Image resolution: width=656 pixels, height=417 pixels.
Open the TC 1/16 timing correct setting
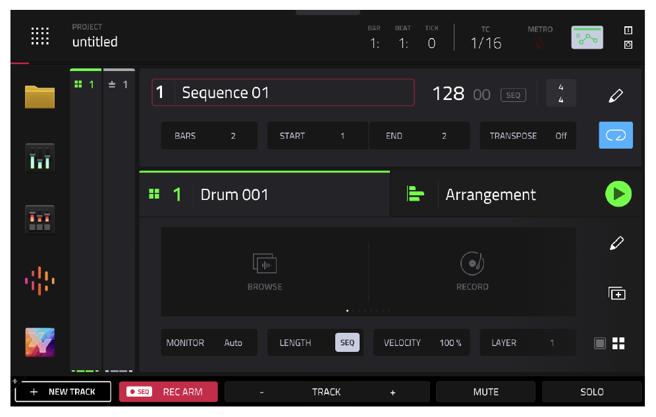click(x=485, y=38)
